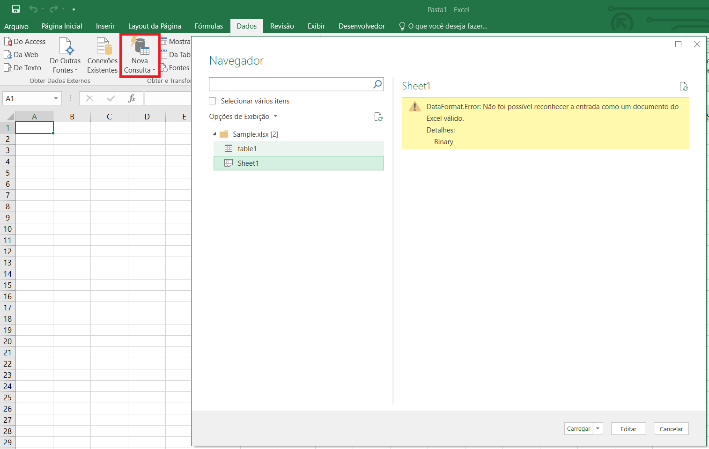Select the Da Web import source
709x449 pixels.
click(22, 54)
